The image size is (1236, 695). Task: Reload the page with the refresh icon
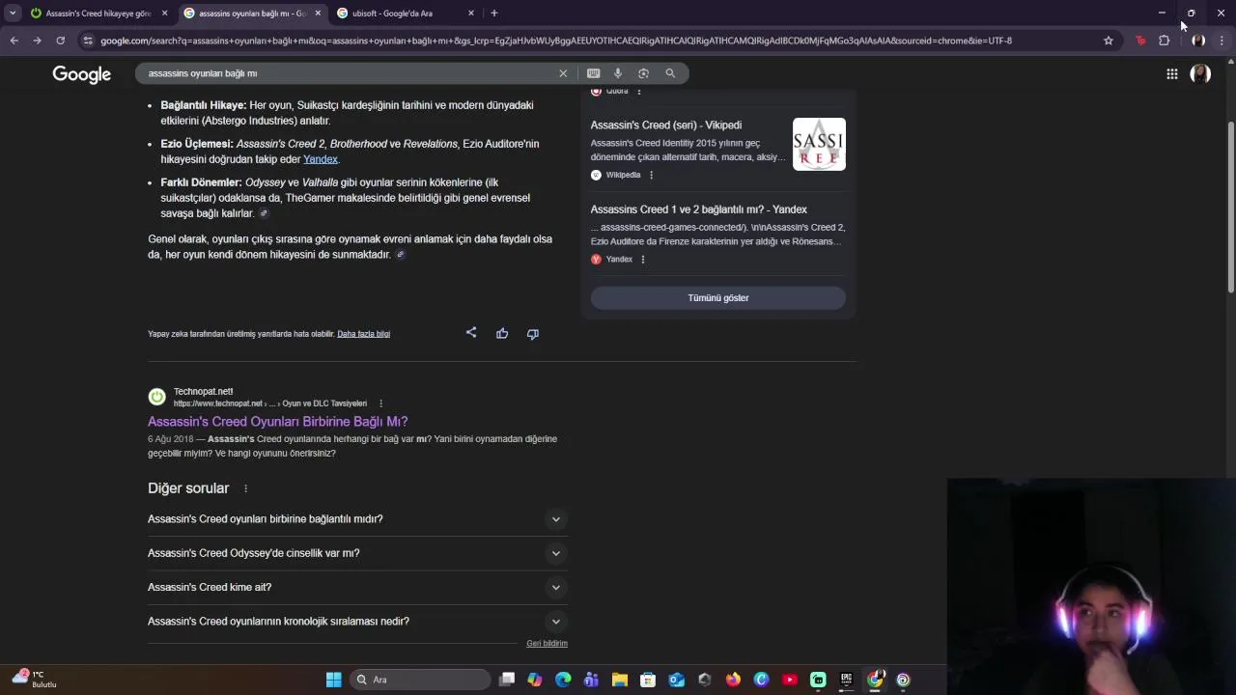60,41
